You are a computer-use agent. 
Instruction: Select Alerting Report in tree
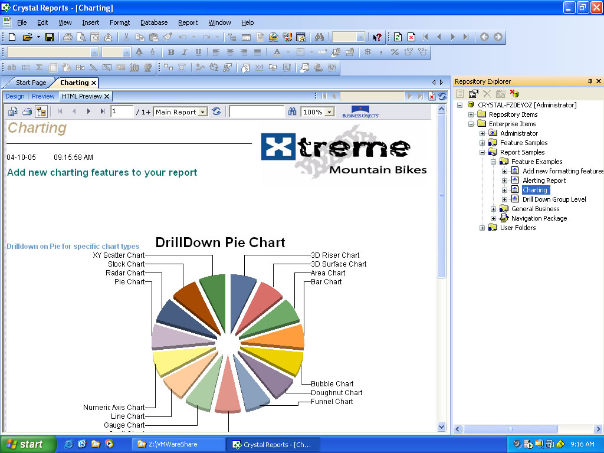point(544,180)
